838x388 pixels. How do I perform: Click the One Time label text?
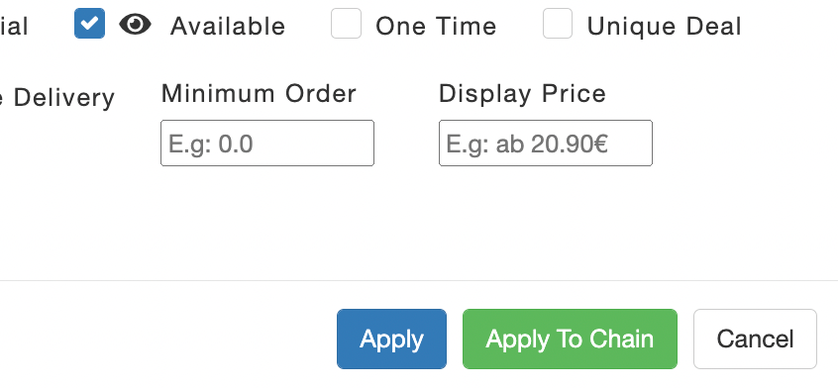click(x=436, y=26)
